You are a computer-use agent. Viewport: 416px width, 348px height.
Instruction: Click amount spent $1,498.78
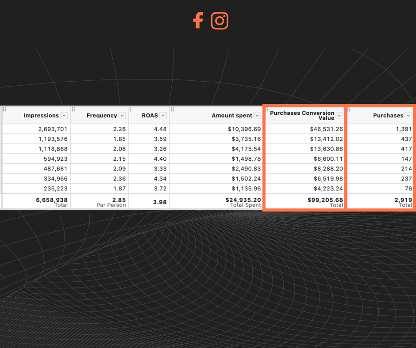246,159
